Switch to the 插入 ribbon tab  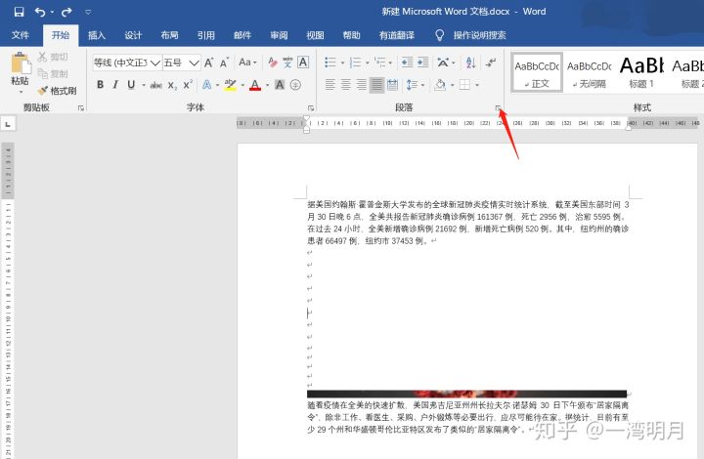pyautogui.click(x=97, y=35)
